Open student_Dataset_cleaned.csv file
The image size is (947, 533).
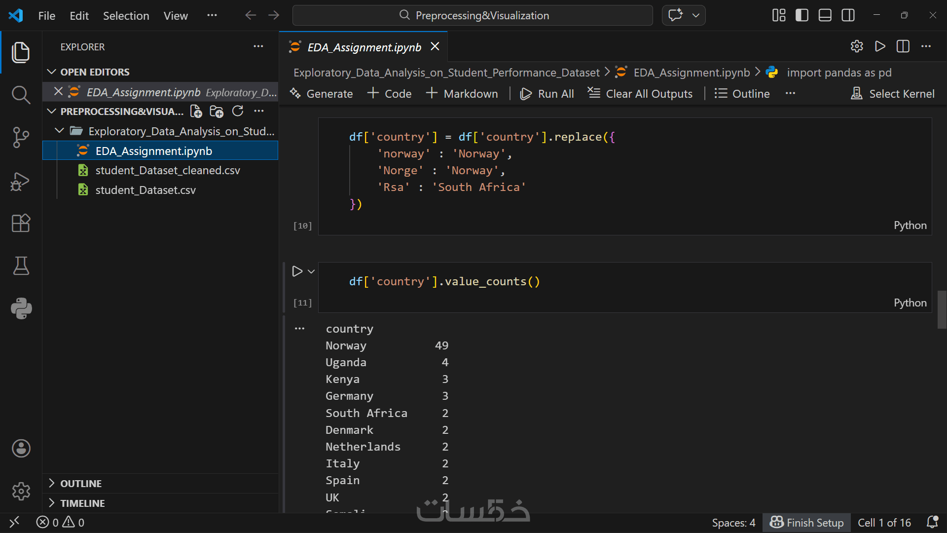pyautogui.click(x=168, y=170)
